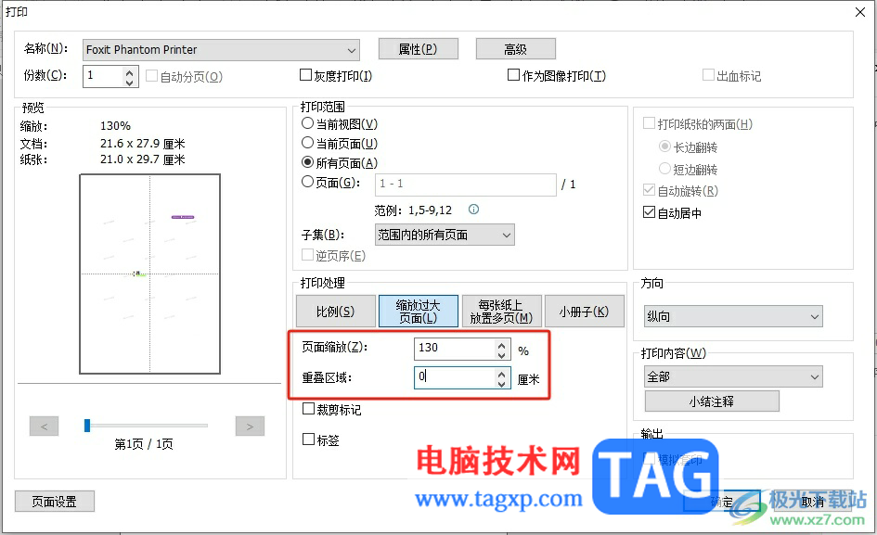Open printer Properties button
Viewport: 877px width, 535px height.
pyautogui.click(x=419, y=49)
